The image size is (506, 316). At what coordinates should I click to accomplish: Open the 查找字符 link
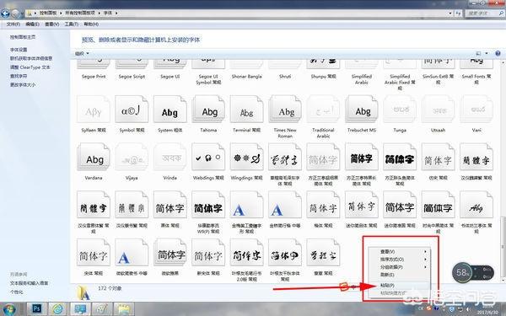click(x=19, y=76)
